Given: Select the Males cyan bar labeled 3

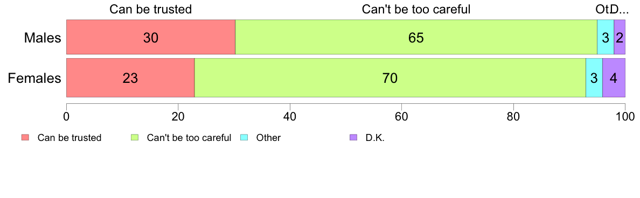Looking at the screenshot, I should [606, 37].
